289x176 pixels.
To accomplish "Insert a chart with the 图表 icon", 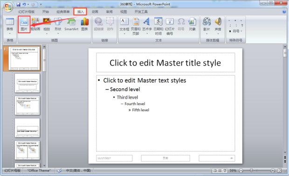I will 84,24.
